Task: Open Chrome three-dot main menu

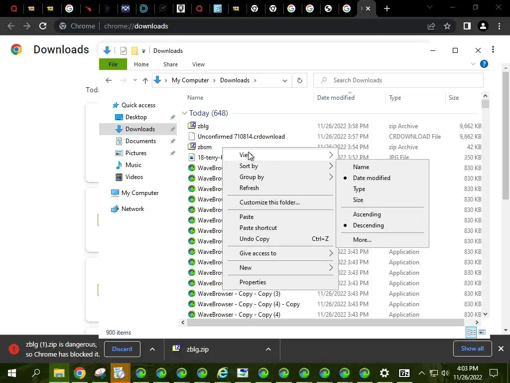Action: coord(499,26)
